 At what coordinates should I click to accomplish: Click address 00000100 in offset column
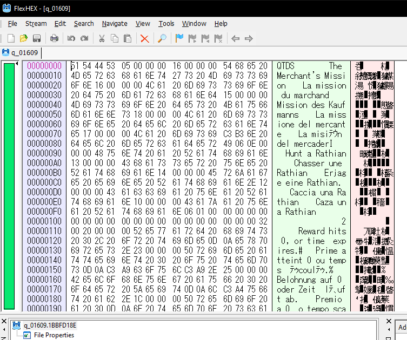pos(44,221)
